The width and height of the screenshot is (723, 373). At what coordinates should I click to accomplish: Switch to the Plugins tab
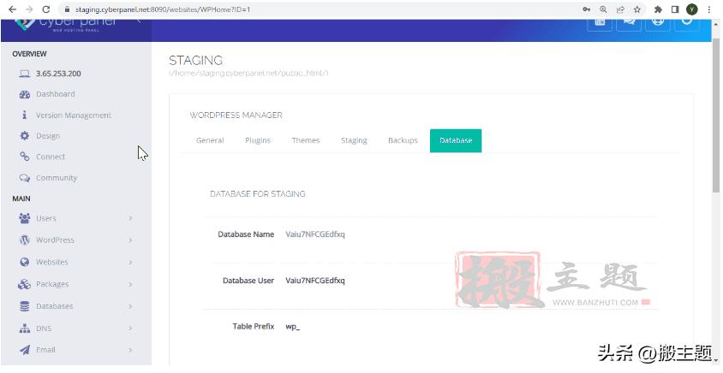[x=258, y=140]
